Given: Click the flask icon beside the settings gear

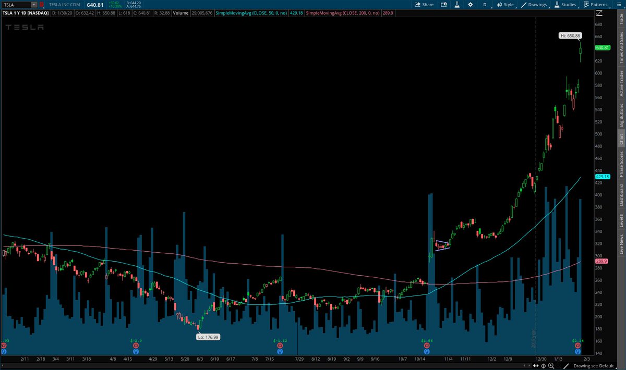Looking at the screenshot, I should click(456, 4).
